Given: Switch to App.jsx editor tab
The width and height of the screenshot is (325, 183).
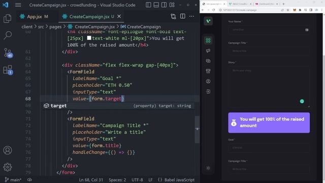Looking at the screenshot, I should [x=34, y=17].
